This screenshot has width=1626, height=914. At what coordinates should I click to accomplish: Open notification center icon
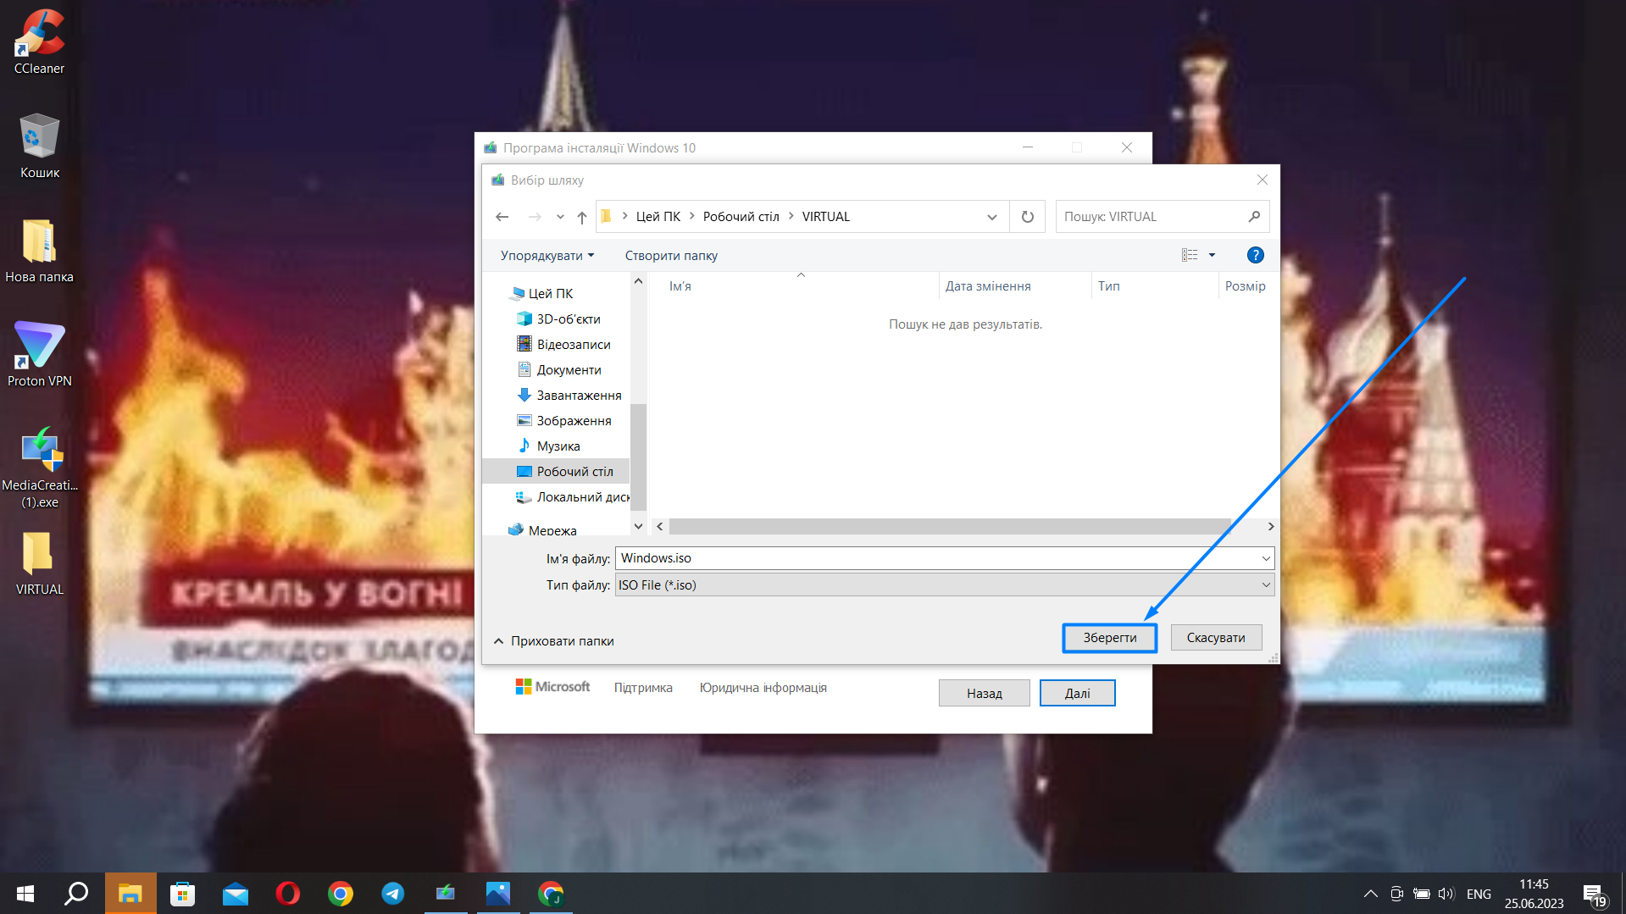click(x=1594, y=895)
